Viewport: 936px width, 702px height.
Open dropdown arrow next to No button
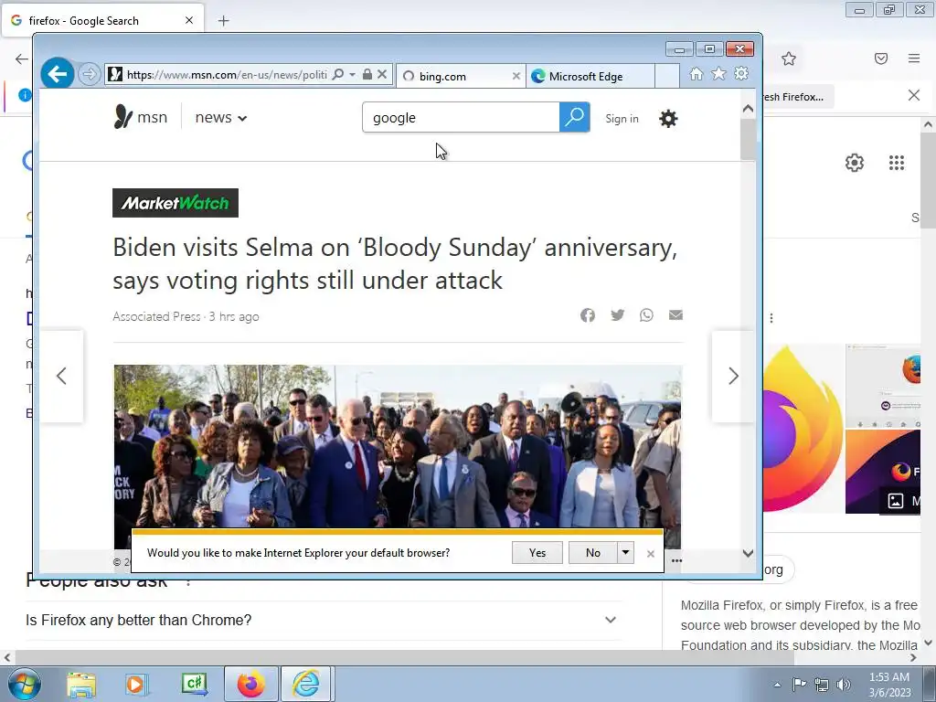click(x=625, y=553)
